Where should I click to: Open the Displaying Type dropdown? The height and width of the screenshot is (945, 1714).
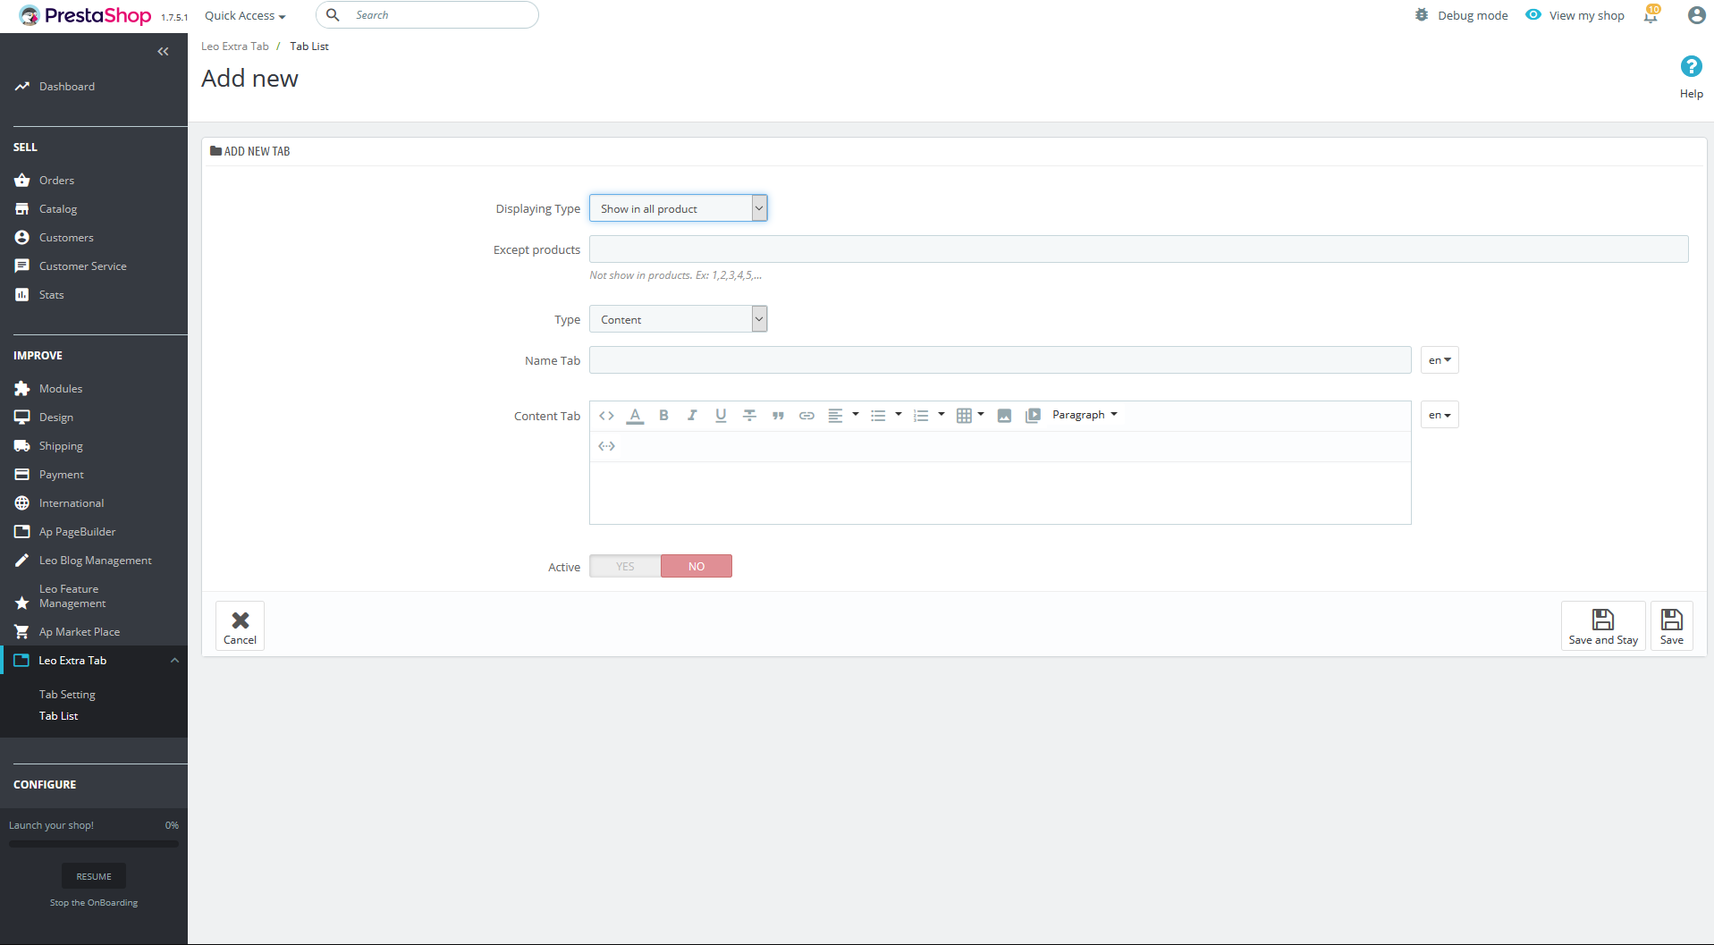point(678,208)
